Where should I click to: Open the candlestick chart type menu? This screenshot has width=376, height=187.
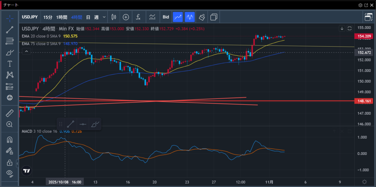113,17
